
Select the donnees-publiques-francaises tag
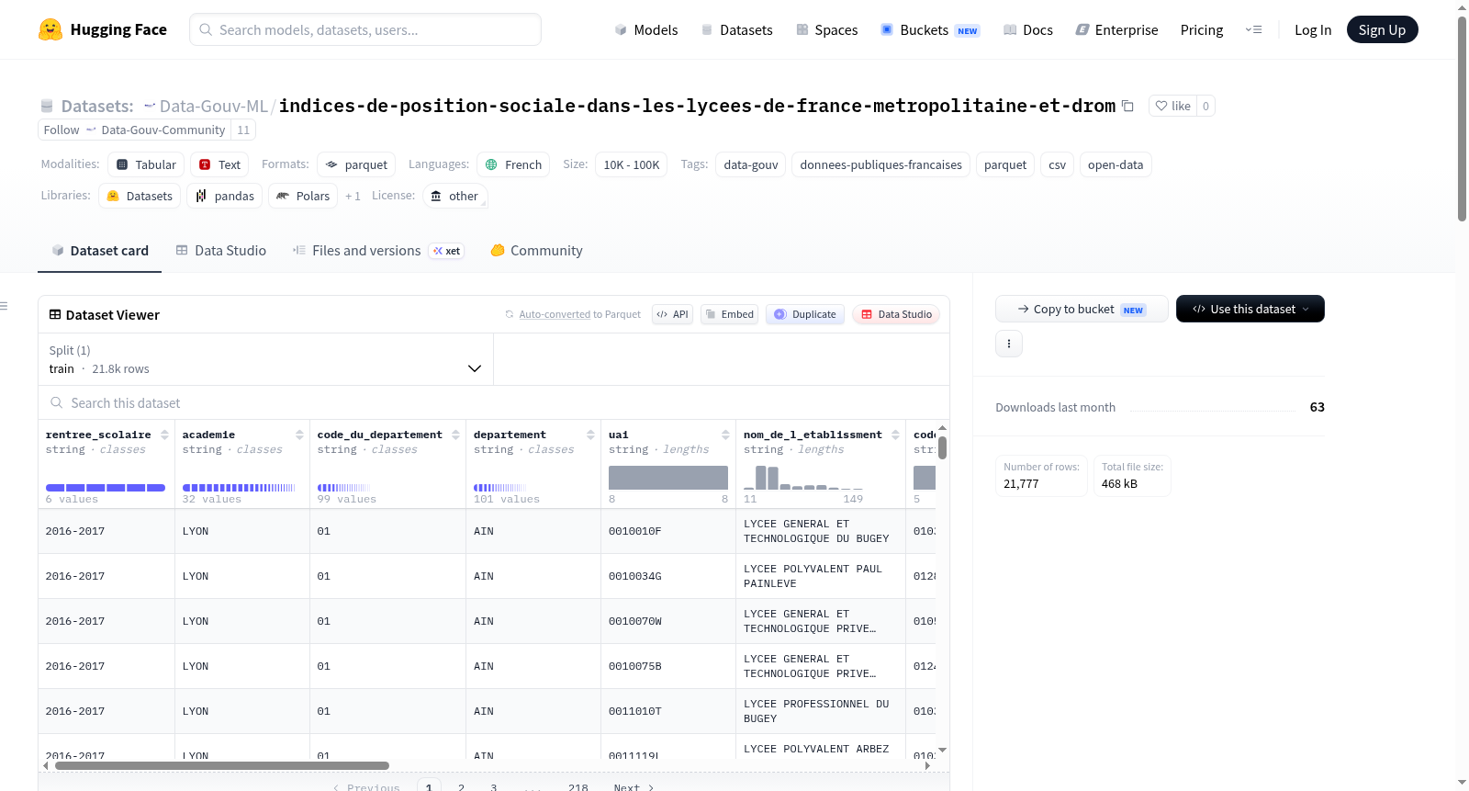click(x=881, y=164)
